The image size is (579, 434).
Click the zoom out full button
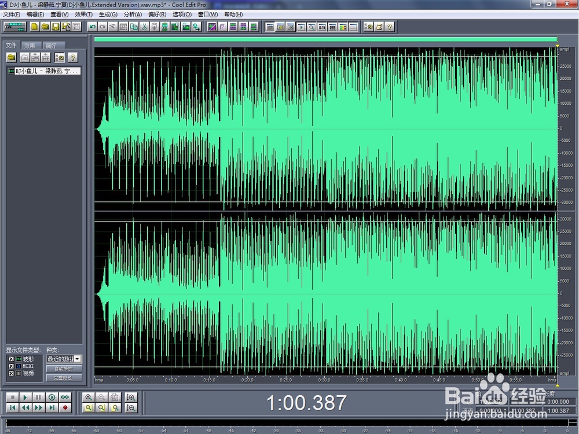115,397
